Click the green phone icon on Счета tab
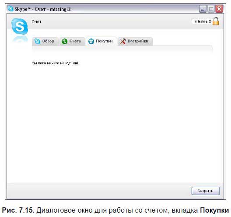The image size is (231, 217). [x=64, y=41]
